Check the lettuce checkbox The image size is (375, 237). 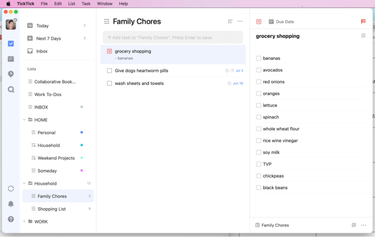(259, 105)
